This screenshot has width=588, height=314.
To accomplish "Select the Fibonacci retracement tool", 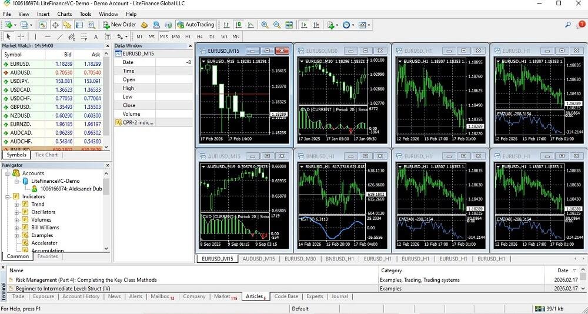I will point(83,37).
